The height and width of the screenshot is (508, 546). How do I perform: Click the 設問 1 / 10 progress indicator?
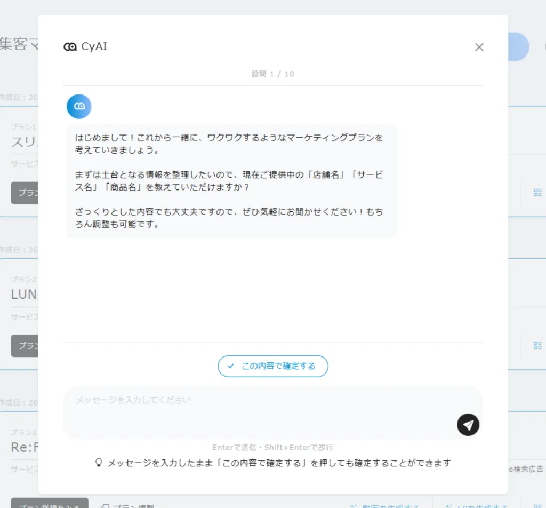(x=272, y=74)
